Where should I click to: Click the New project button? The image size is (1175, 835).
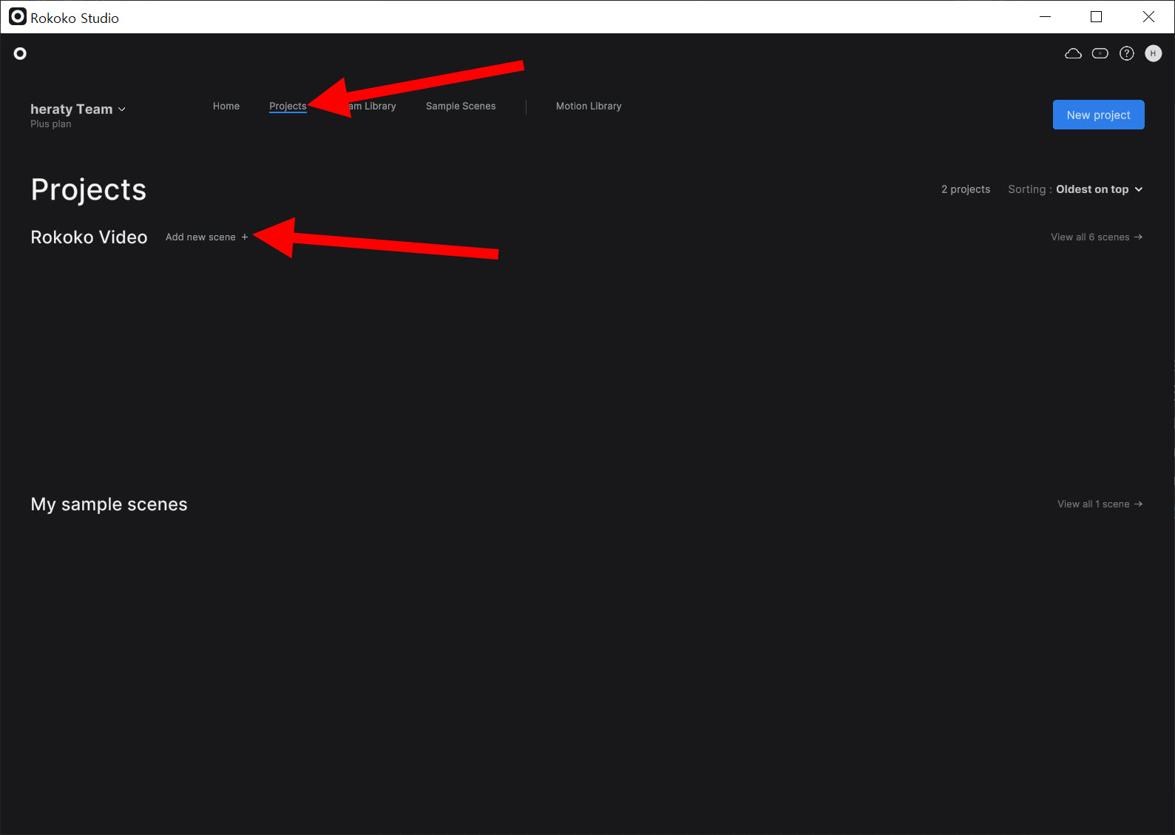(1098, 115)
